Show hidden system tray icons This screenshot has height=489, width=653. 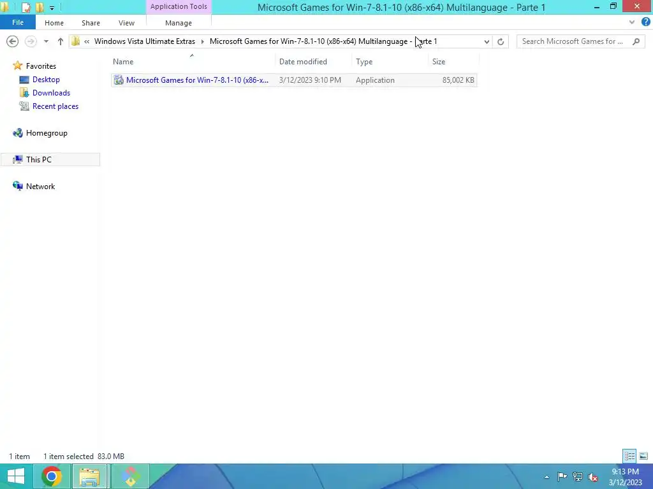point(547,477)
